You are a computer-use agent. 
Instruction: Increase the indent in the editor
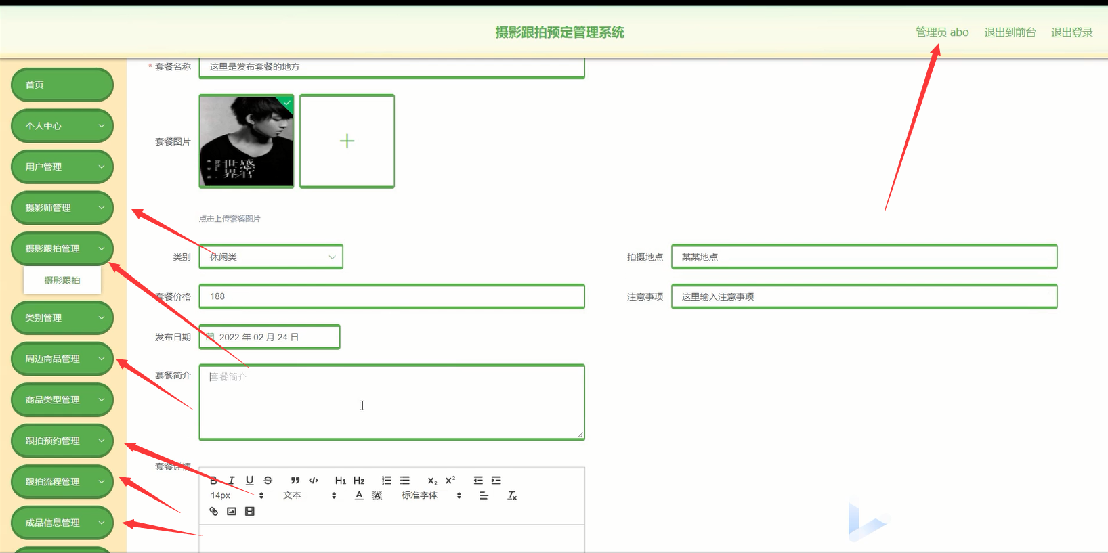496,480
